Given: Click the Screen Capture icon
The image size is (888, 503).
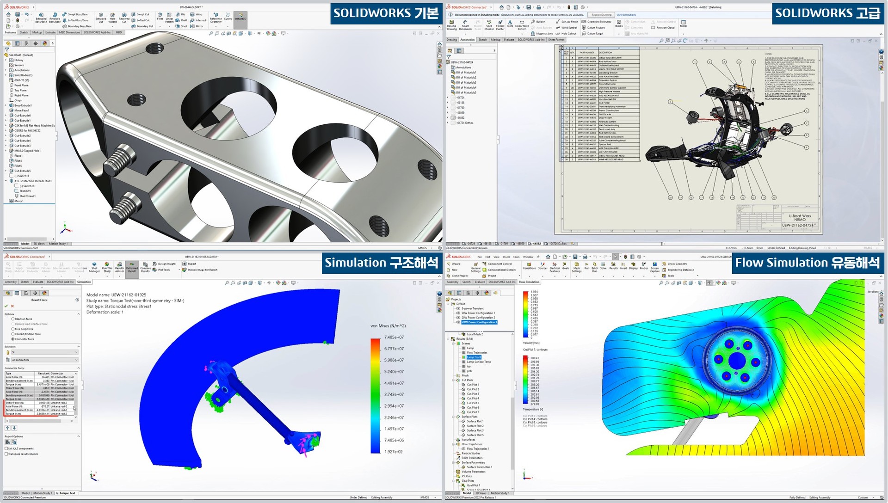Looking at the screenshot, I should 655,267.
